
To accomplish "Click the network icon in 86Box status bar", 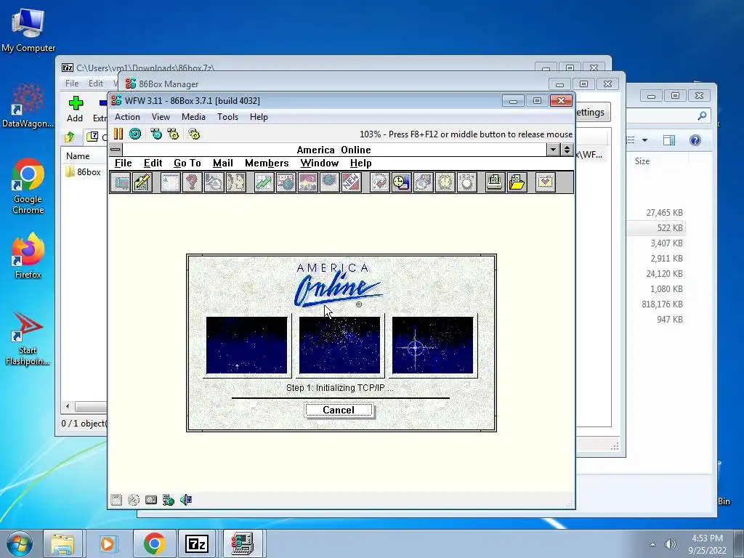I will pyautogui.click(x=169, y=500).
